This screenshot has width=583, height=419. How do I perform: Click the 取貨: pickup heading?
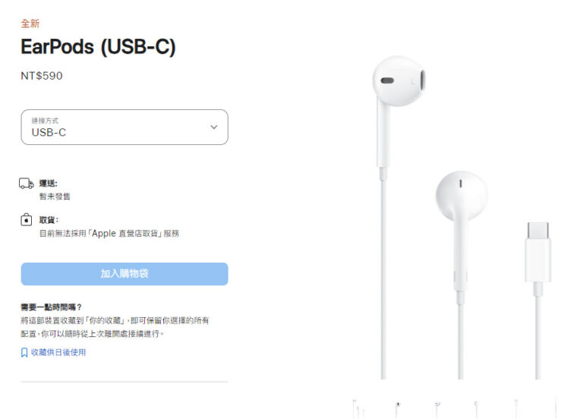(49, 220)
